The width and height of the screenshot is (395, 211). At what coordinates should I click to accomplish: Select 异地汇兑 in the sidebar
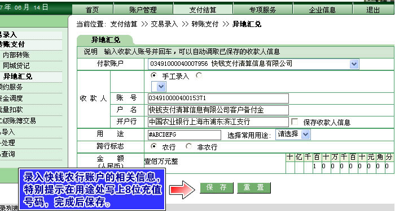pos(17,77)
